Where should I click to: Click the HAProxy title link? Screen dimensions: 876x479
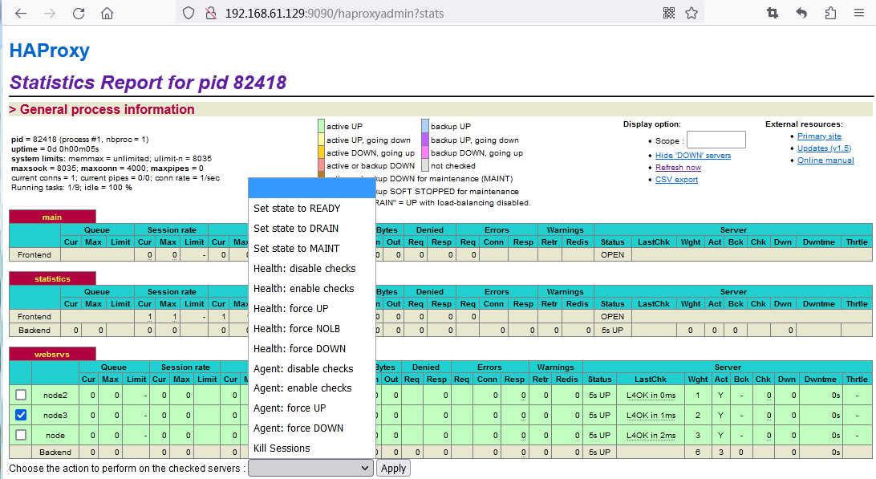coord(50,51)
